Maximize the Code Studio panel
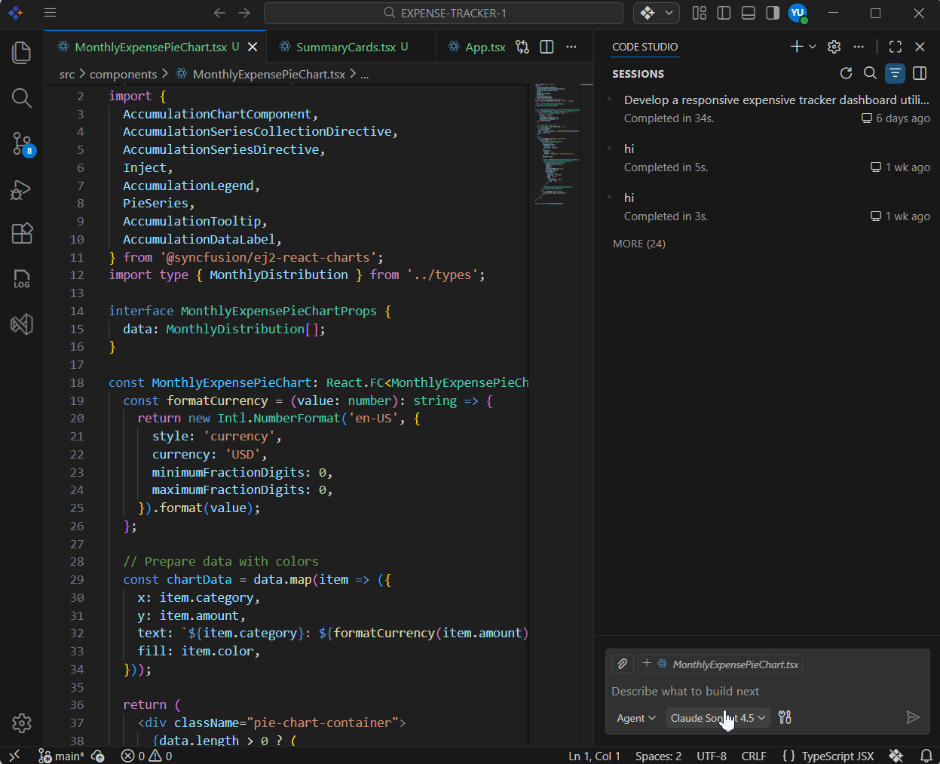This screenshot has height=764, width=940. coord(896,47)
